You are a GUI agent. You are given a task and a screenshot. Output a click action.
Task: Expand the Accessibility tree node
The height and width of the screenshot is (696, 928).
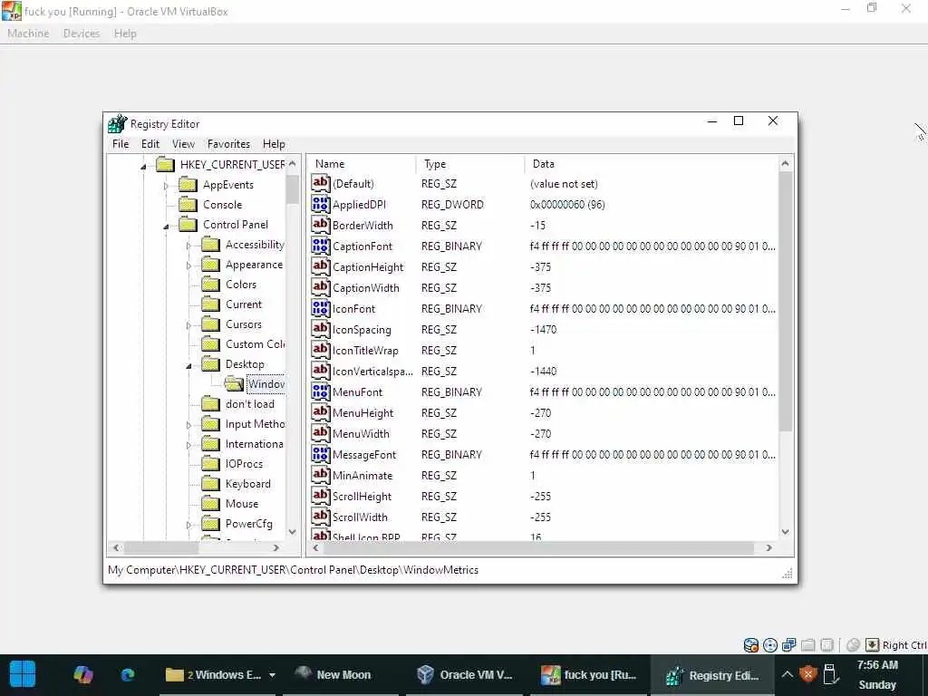coord(188,246)
